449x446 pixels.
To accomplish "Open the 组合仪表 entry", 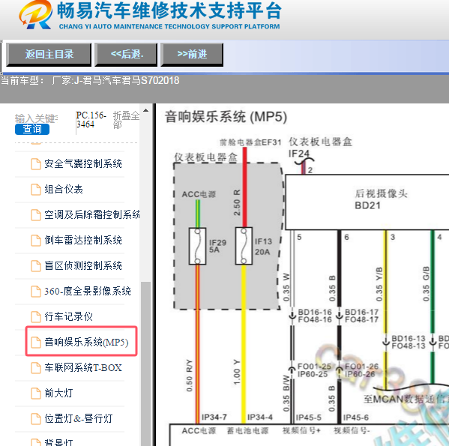I will pos(64,189).
